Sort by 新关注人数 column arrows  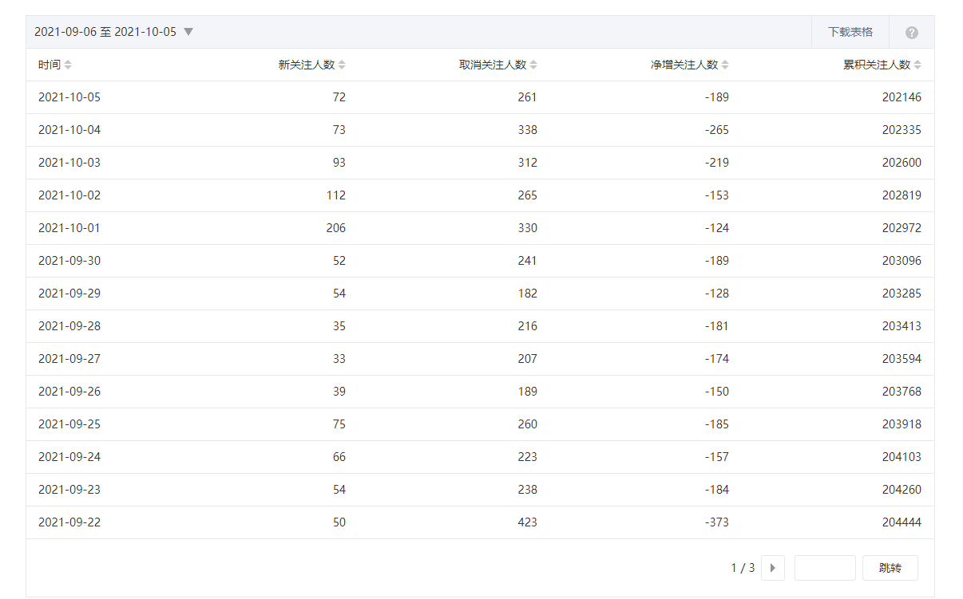point(342,65)
